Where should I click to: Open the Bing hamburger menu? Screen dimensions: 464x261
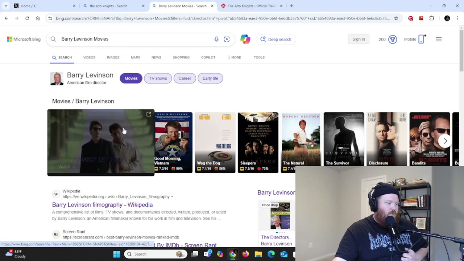coord(439,39)
